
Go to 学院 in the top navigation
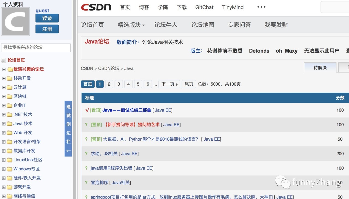click(x=163, y=7)
